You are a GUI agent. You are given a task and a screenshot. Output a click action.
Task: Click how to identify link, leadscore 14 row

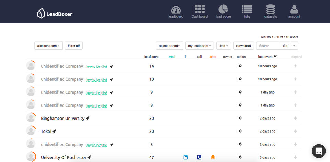(97, 67)
